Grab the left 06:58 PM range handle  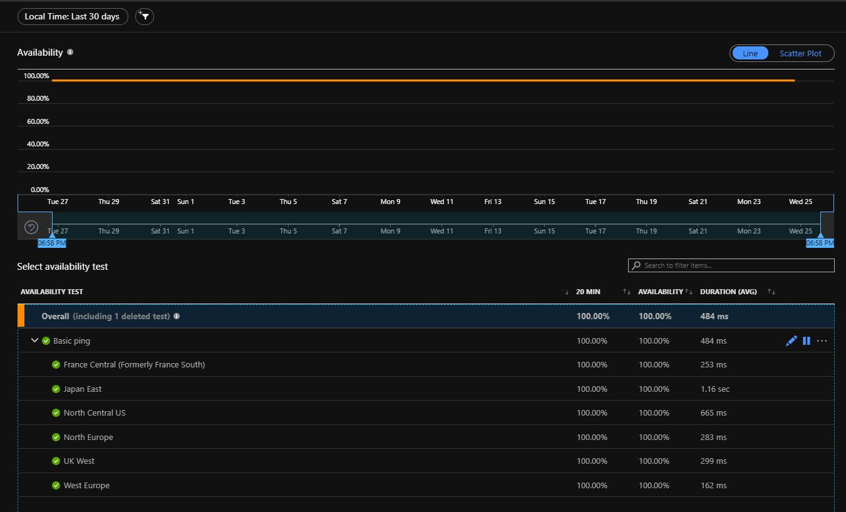52,243
